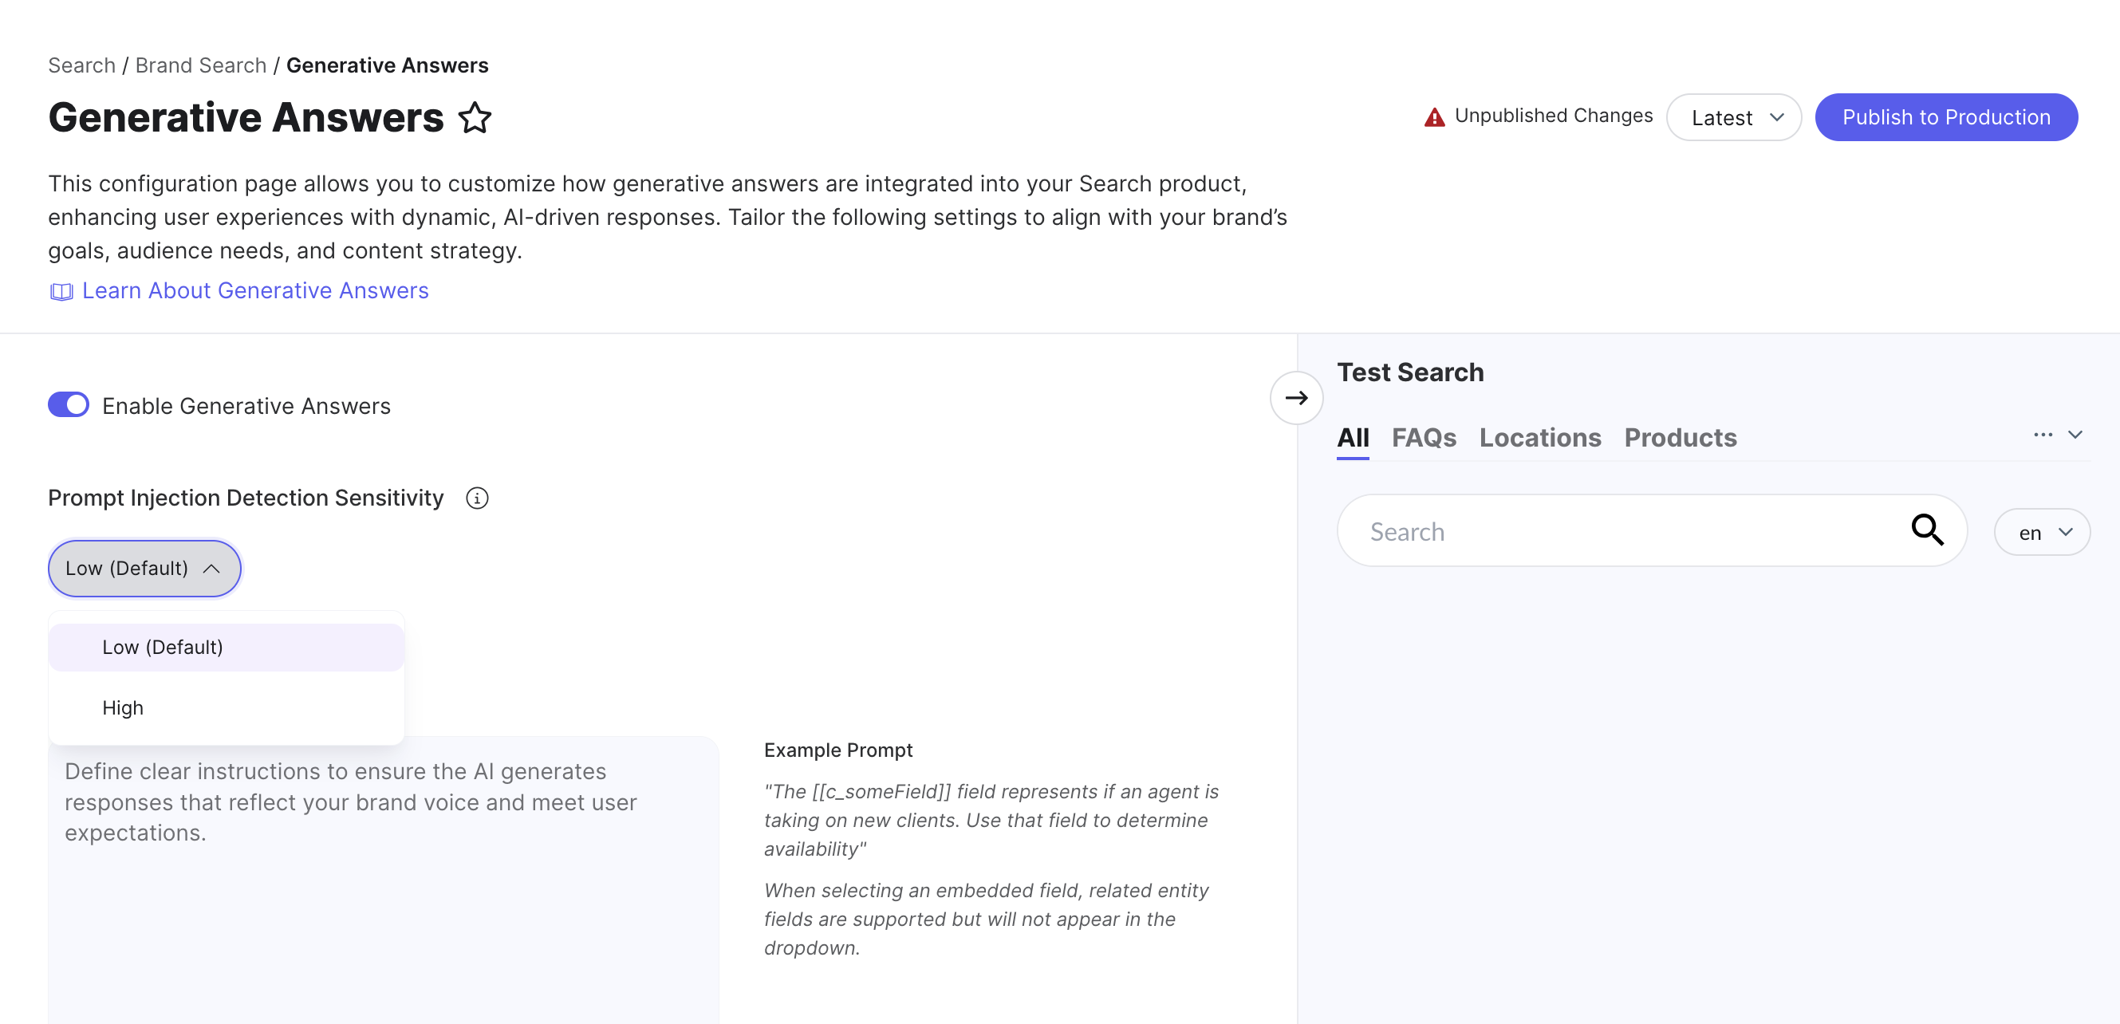Open Learn About Generative Answers link
Image resolution: width=2120 pixels, height=1024 pixels.
click(255, 290)
